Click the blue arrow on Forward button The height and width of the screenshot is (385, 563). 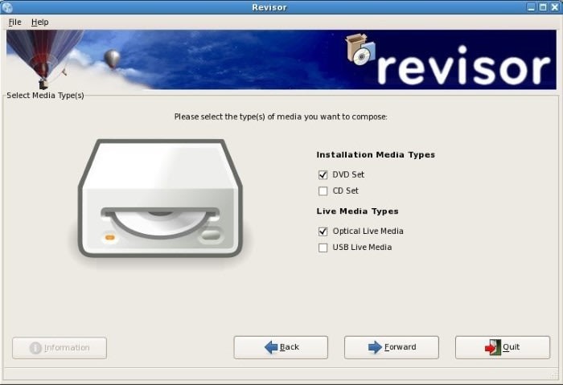pyautogui.click(x=376, y=347)
